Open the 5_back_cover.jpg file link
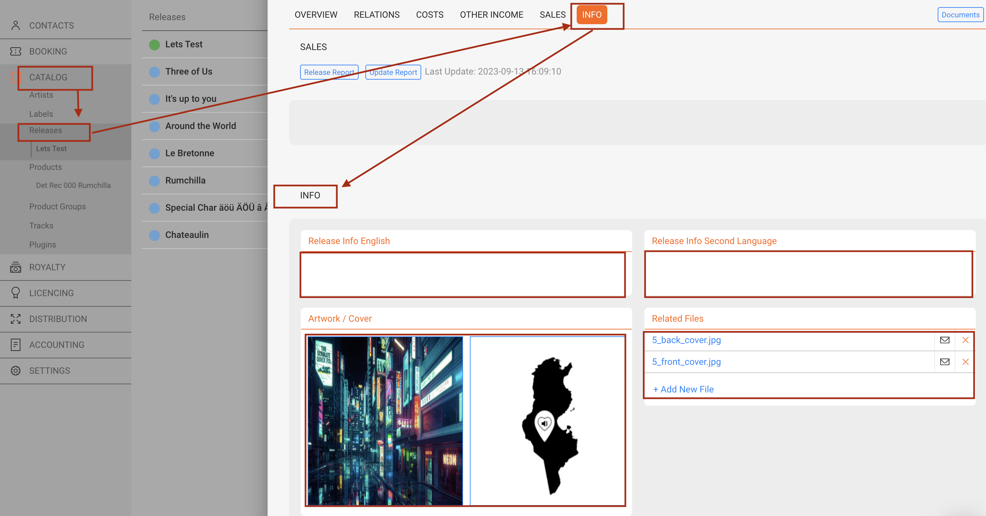The image size is (986, 516). click(x=686, y=340)
